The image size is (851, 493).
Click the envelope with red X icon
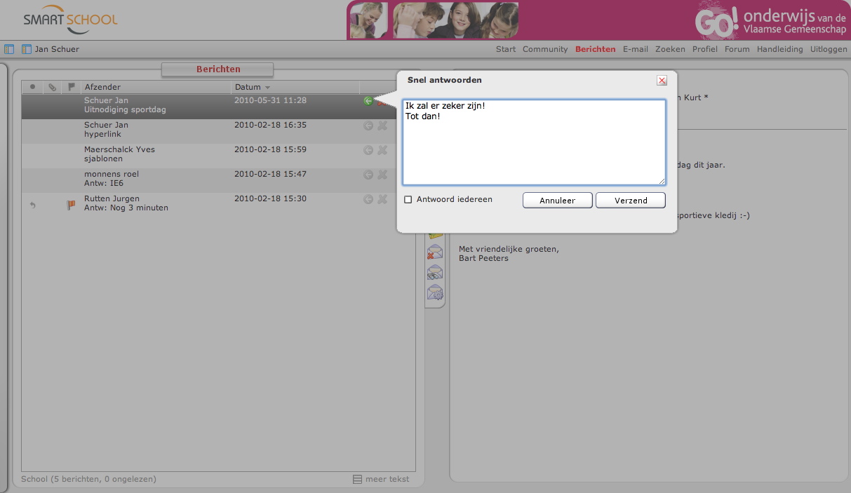435,253
